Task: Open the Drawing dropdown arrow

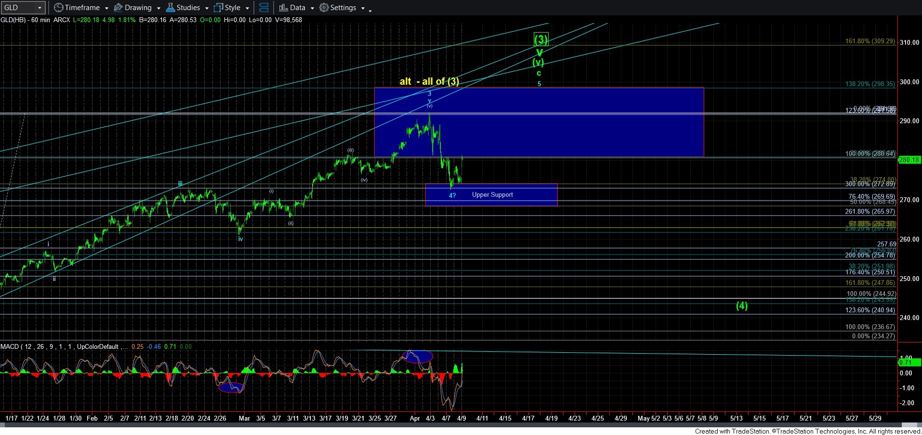Action: pos(158,8)
